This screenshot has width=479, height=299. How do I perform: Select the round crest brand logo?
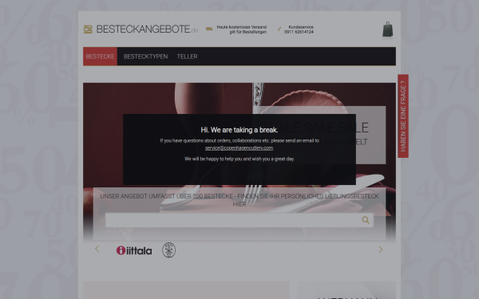point(168,250)
